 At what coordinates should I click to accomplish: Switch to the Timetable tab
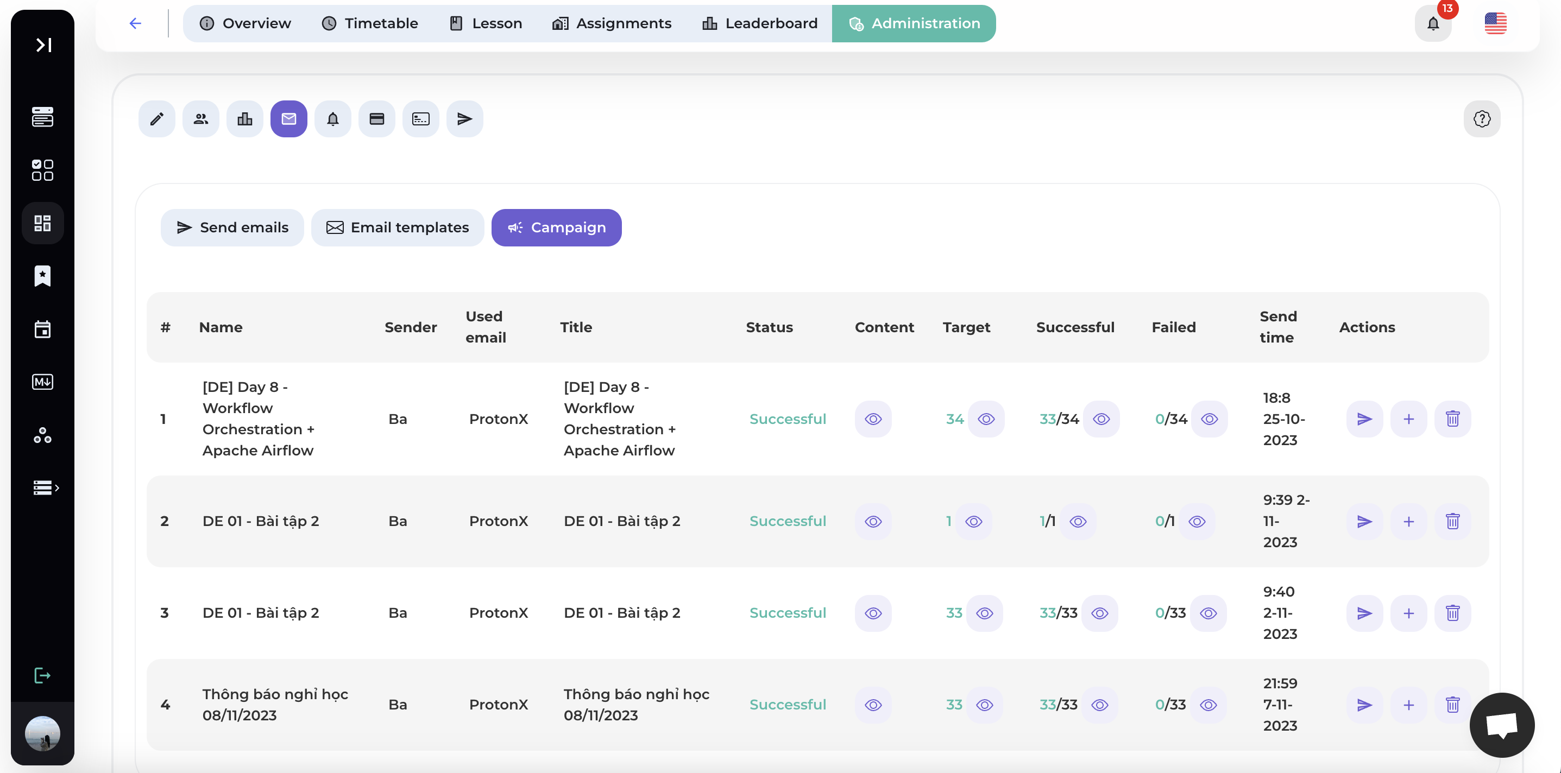click(370, 24)
